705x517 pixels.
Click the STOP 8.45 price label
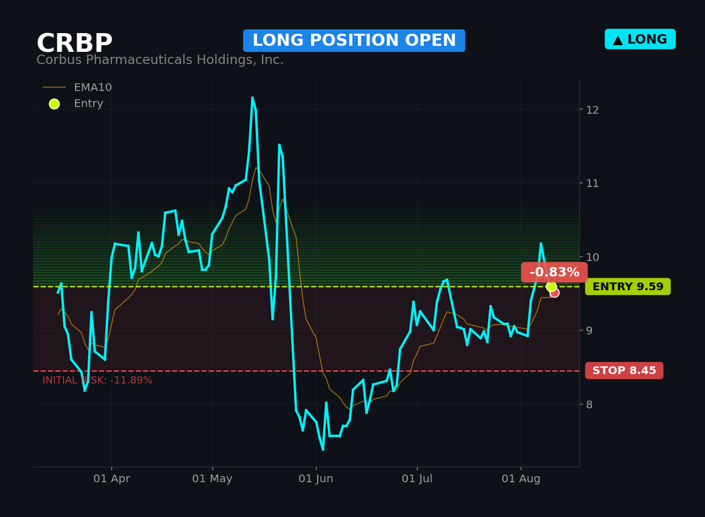point(624,371)
